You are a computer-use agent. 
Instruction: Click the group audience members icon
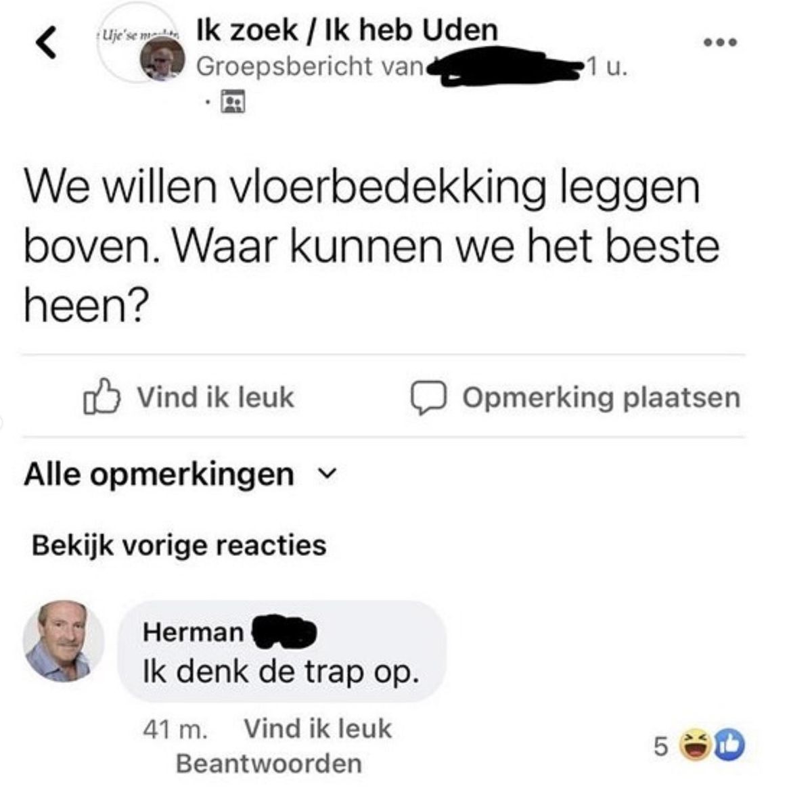tap(234, 101)
